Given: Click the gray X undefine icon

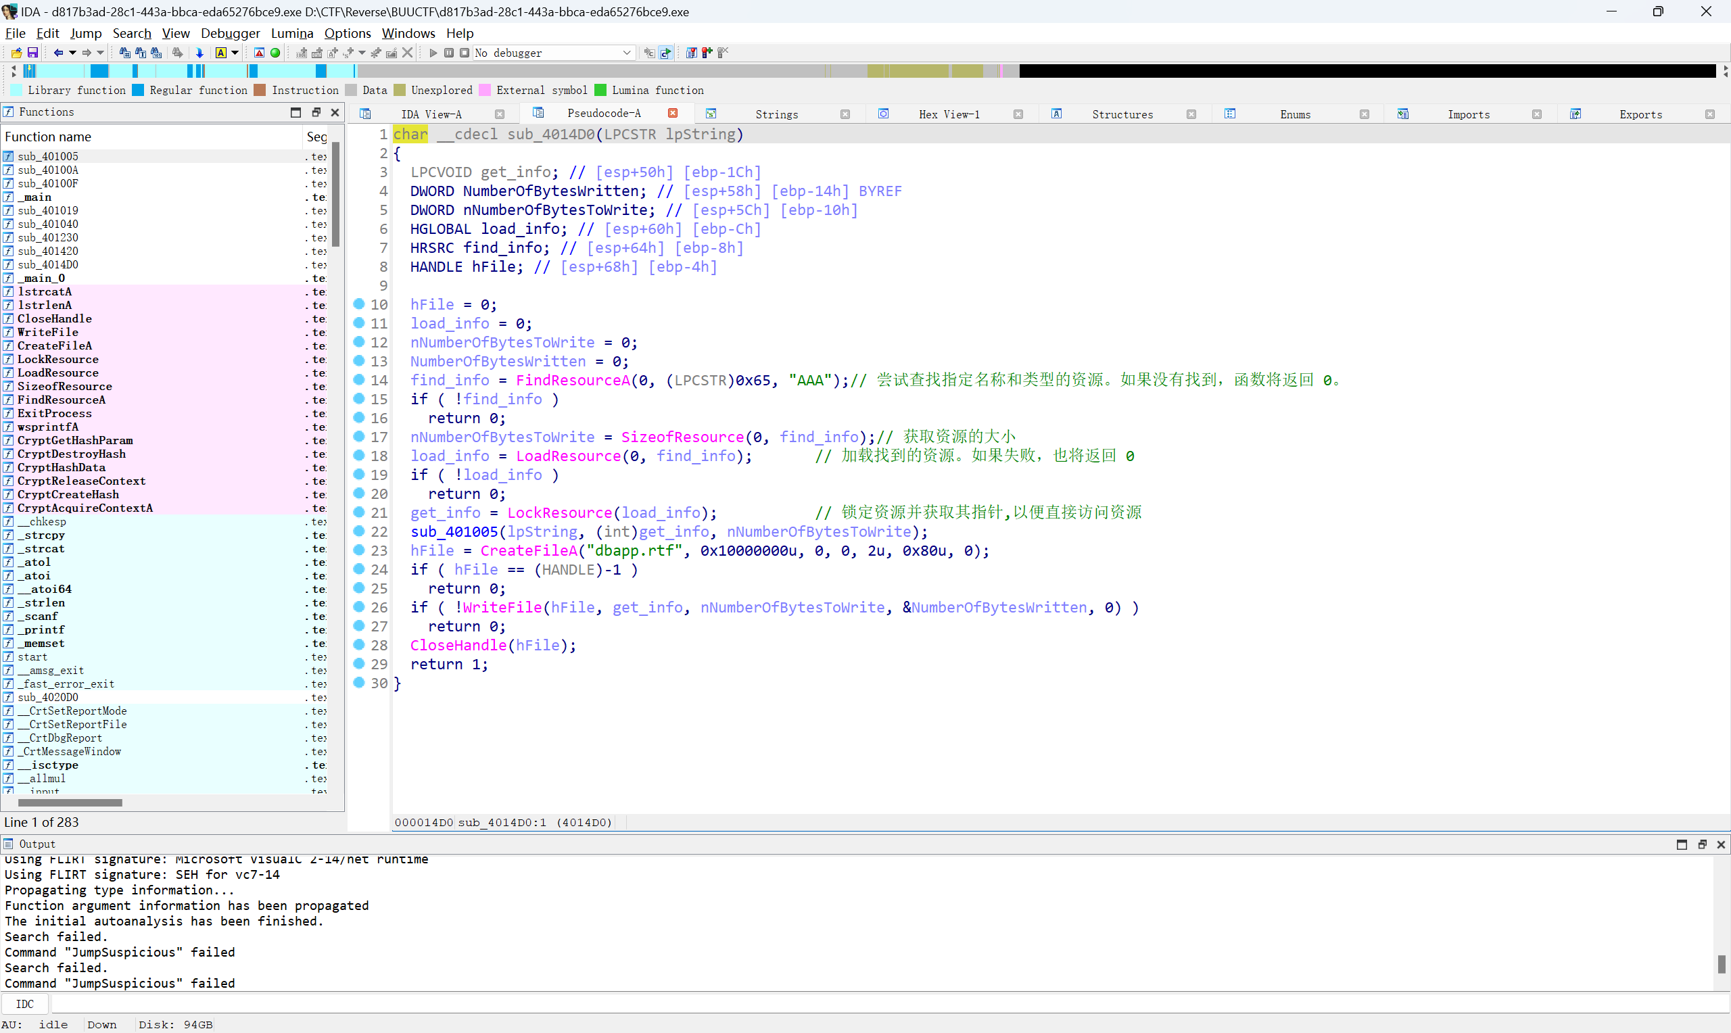Looking at the screenshot, I should click(x=408, y=53).
